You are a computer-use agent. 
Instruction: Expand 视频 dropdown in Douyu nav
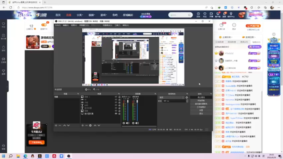[92, 15]
